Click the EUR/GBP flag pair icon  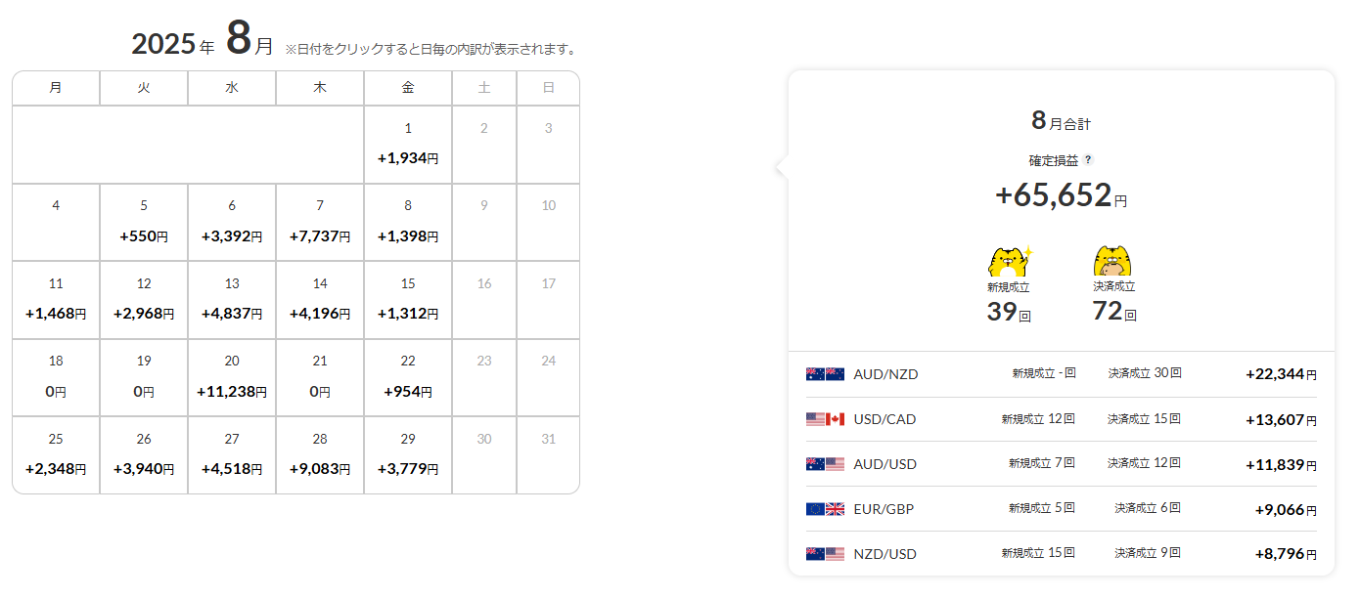[825, 509]
